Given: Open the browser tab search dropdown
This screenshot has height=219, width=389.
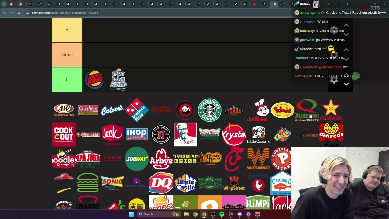Looking at the screenshot, I should tap(4, 4).
